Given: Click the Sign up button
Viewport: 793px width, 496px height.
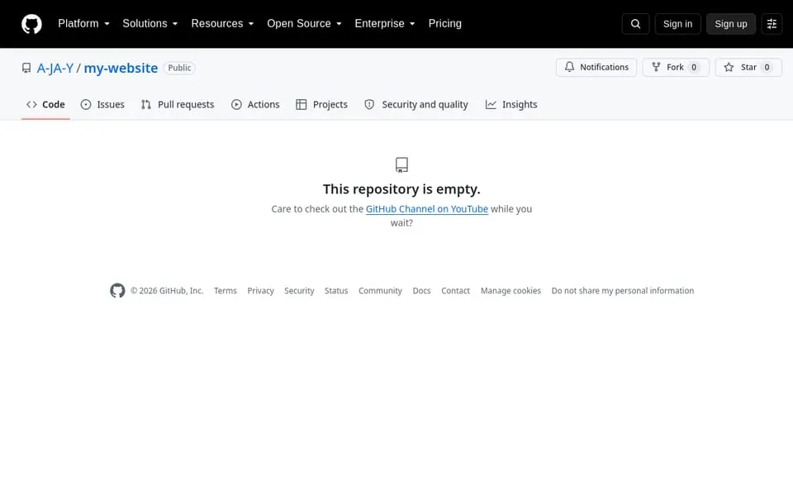Looking at the screenshot, I should (x=731, y=24).
